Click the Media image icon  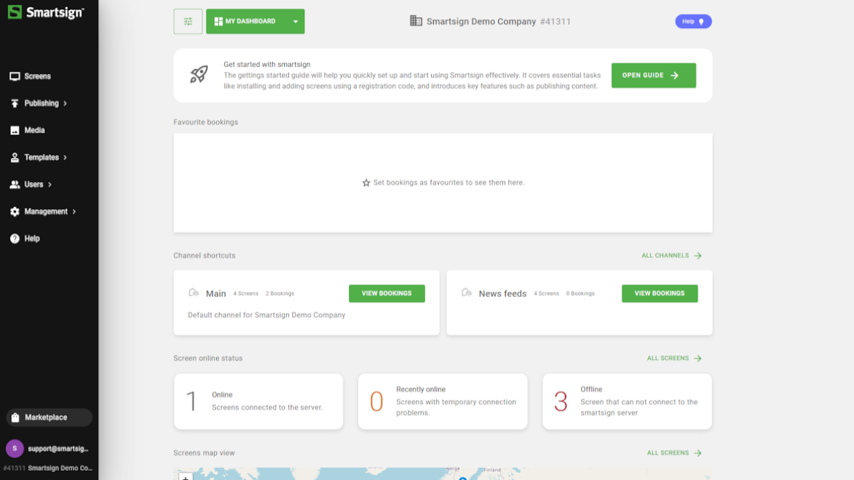click(x=15, y=131)
